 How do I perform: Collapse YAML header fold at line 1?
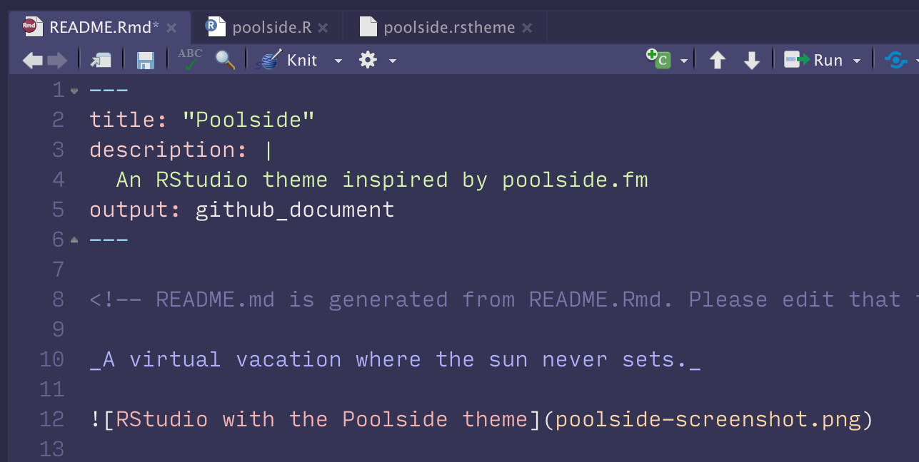pos(74,91)
